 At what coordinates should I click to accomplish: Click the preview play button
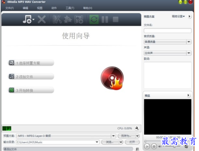(x=147, y=146)
